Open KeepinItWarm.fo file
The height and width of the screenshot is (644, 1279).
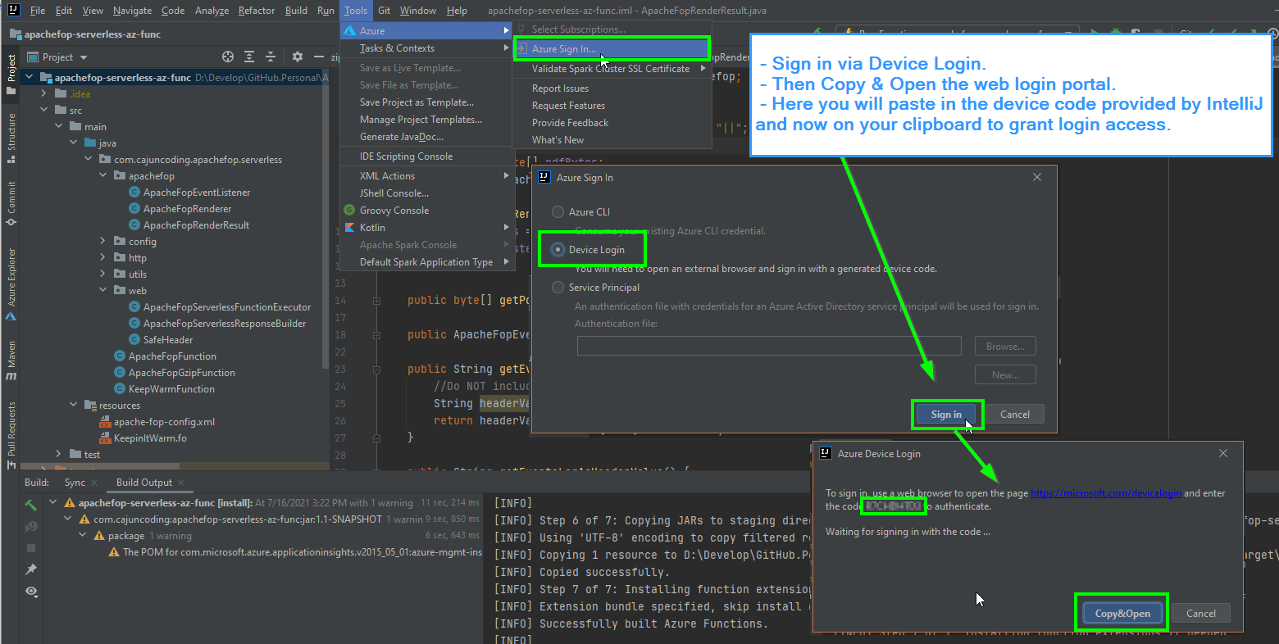point(150,438)
